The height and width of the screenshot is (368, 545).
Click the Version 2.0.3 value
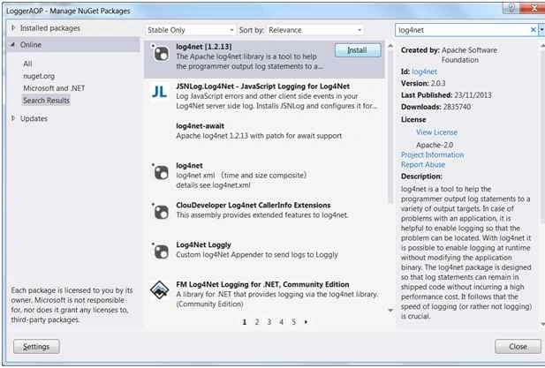coord(438,83)
